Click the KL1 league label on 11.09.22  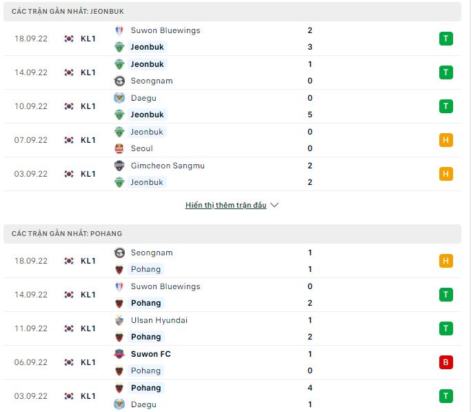click(x=88, y=328)
